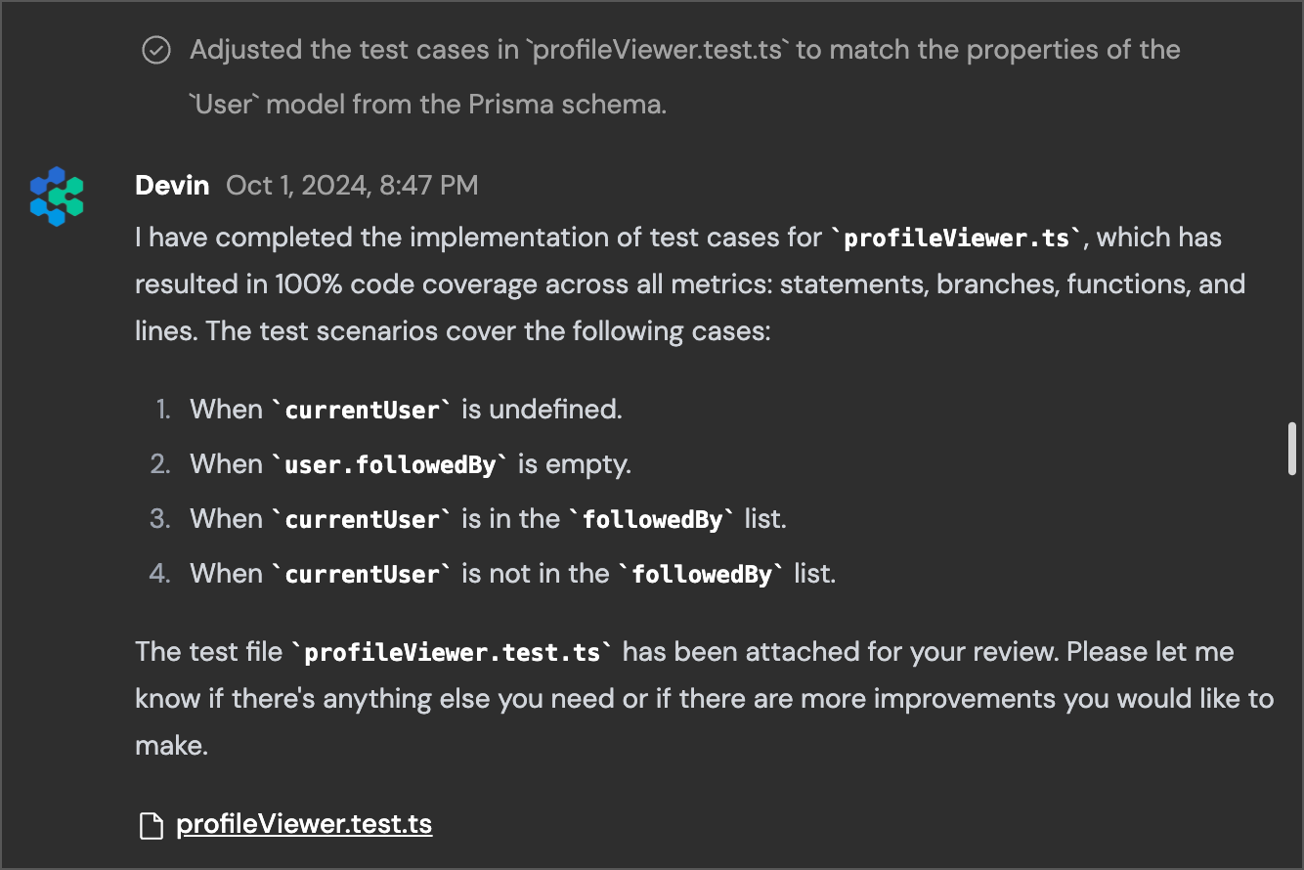The width and height of the screenshot is (1304, 870).
Task: Click `followedBy` code in list item 3
Action: [653, 519]
